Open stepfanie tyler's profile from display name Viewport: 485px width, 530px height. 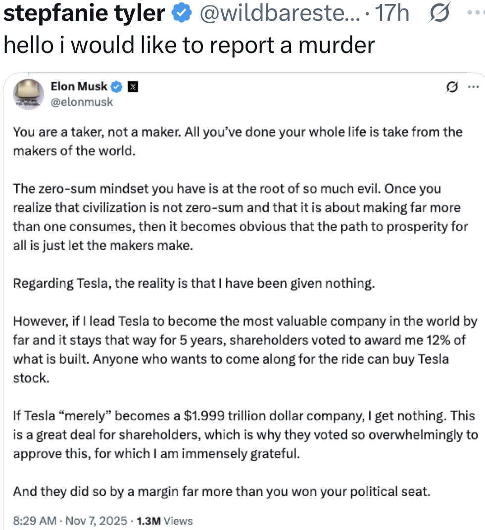tap(84, 14)
